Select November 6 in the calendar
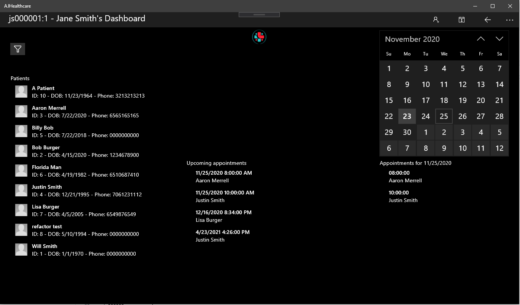 pos(481,68)
